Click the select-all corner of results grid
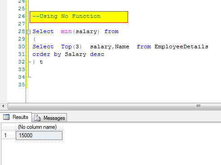Image resolution: width=221 pixels, height=165 pixels. point(9,127)
